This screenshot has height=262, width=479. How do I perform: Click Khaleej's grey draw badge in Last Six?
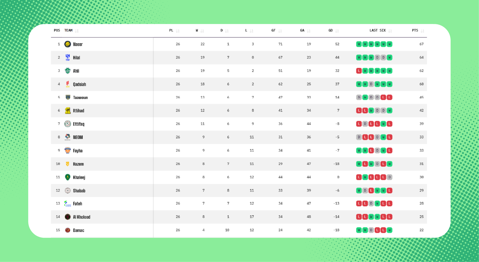[x=389, y=177]
